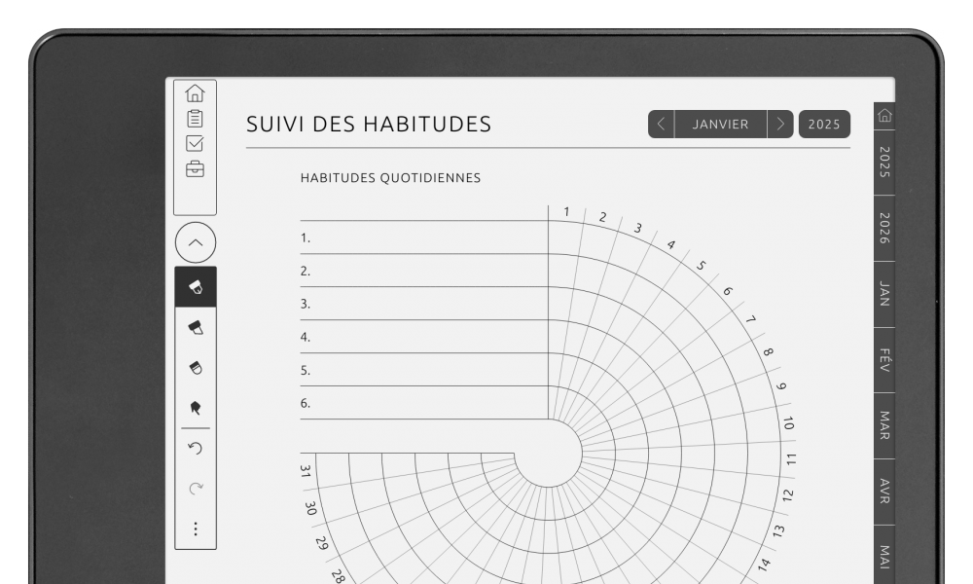Select the eraser tool
Viewport: 973px width, 584px height.
point(196,368)
